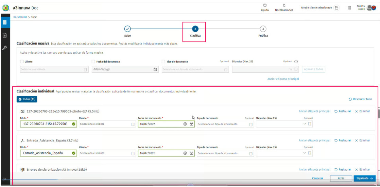
Task: Click the file icon of Errores de sicronizacion
Action: (x=22, y=170)
